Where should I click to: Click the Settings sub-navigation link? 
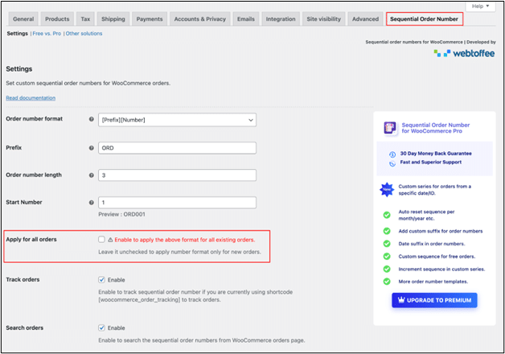pos(18,34)
